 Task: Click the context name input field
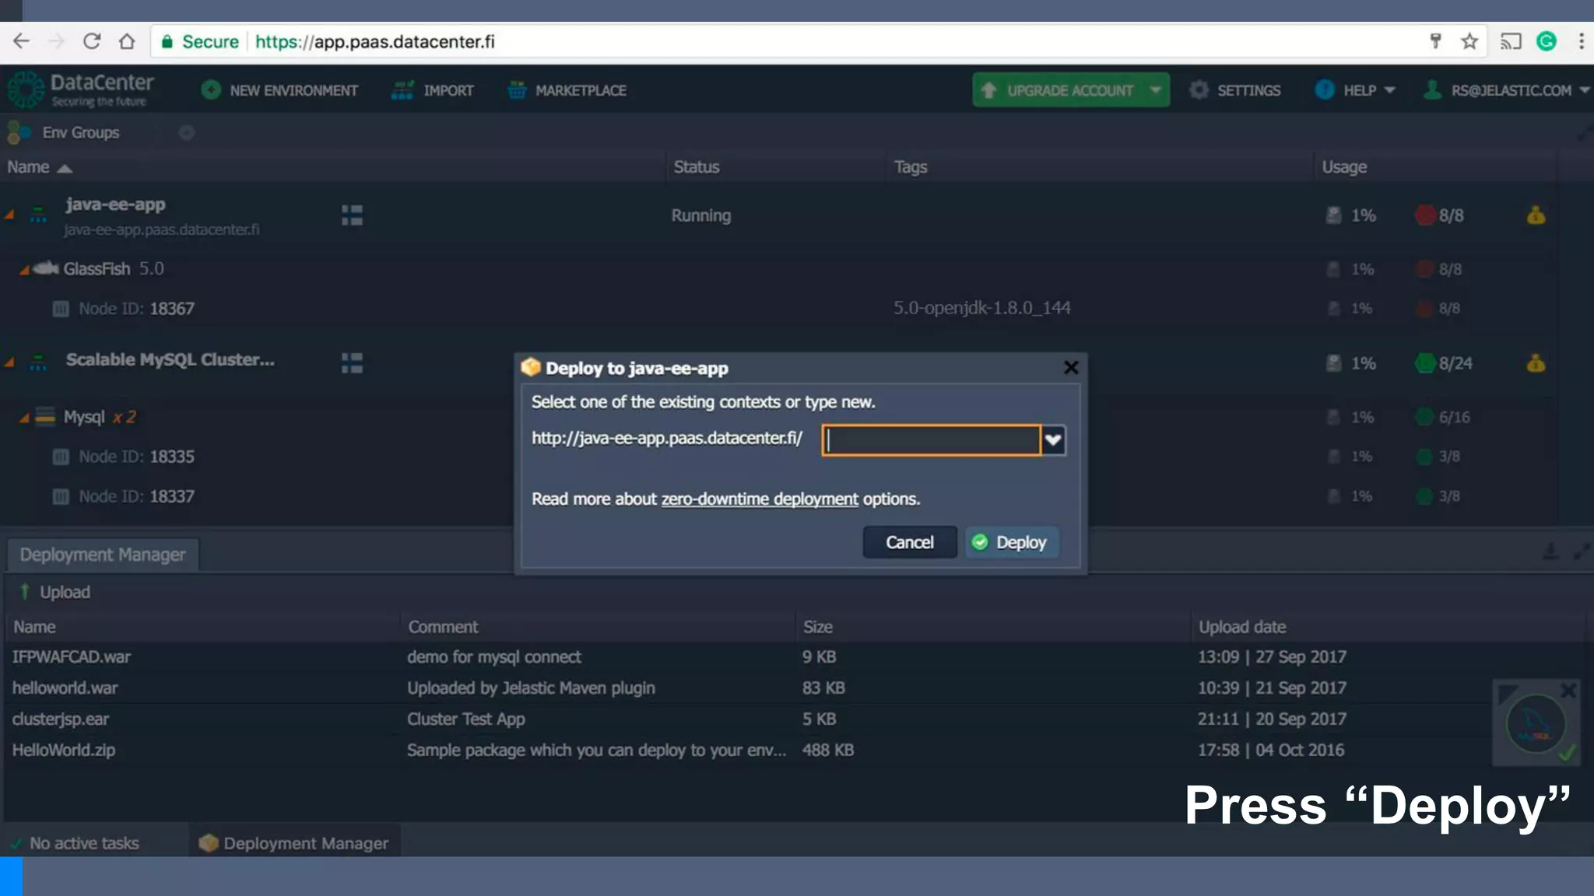tap(931, 440)
